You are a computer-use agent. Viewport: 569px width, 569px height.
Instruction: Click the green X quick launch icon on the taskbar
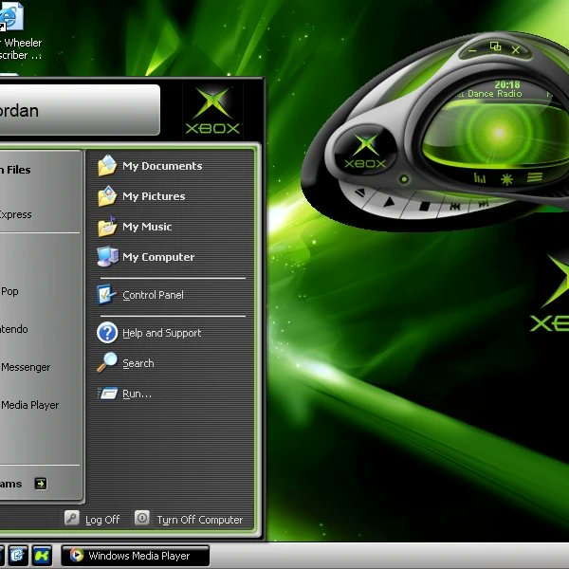coord(42,555)
